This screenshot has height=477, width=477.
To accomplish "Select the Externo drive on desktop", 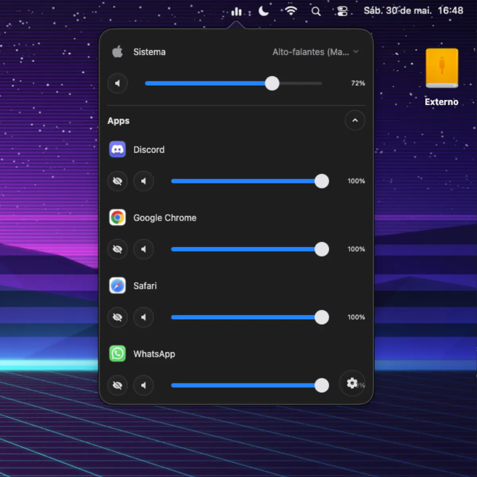I will tap(442, 68).
